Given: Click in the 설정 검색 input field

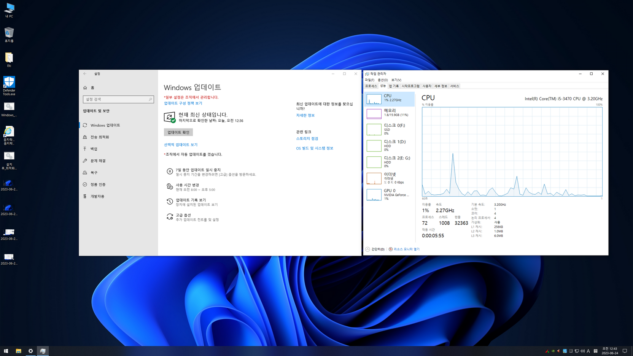Looking at the screenshot, I should 118,99.
